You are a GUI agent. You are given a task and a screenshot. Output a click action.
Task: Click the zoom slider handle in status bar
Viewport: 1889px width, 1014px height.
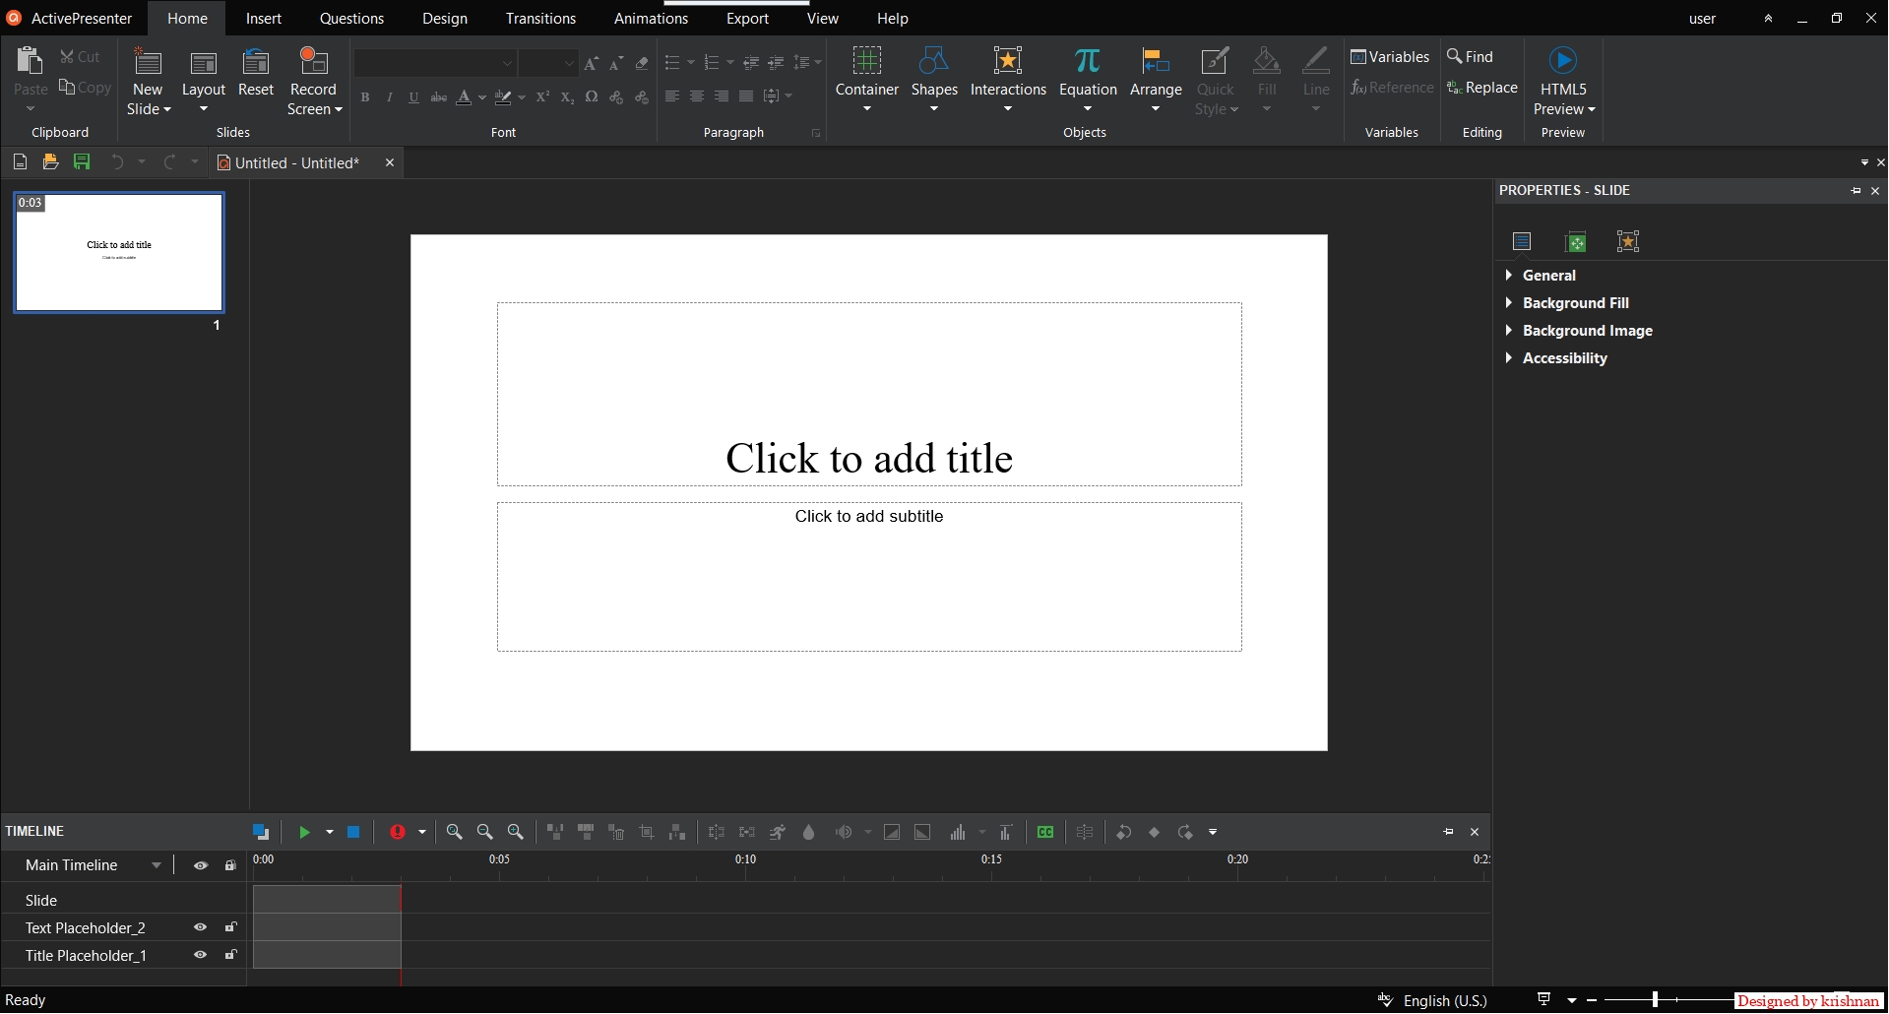coord(1655,1000)
